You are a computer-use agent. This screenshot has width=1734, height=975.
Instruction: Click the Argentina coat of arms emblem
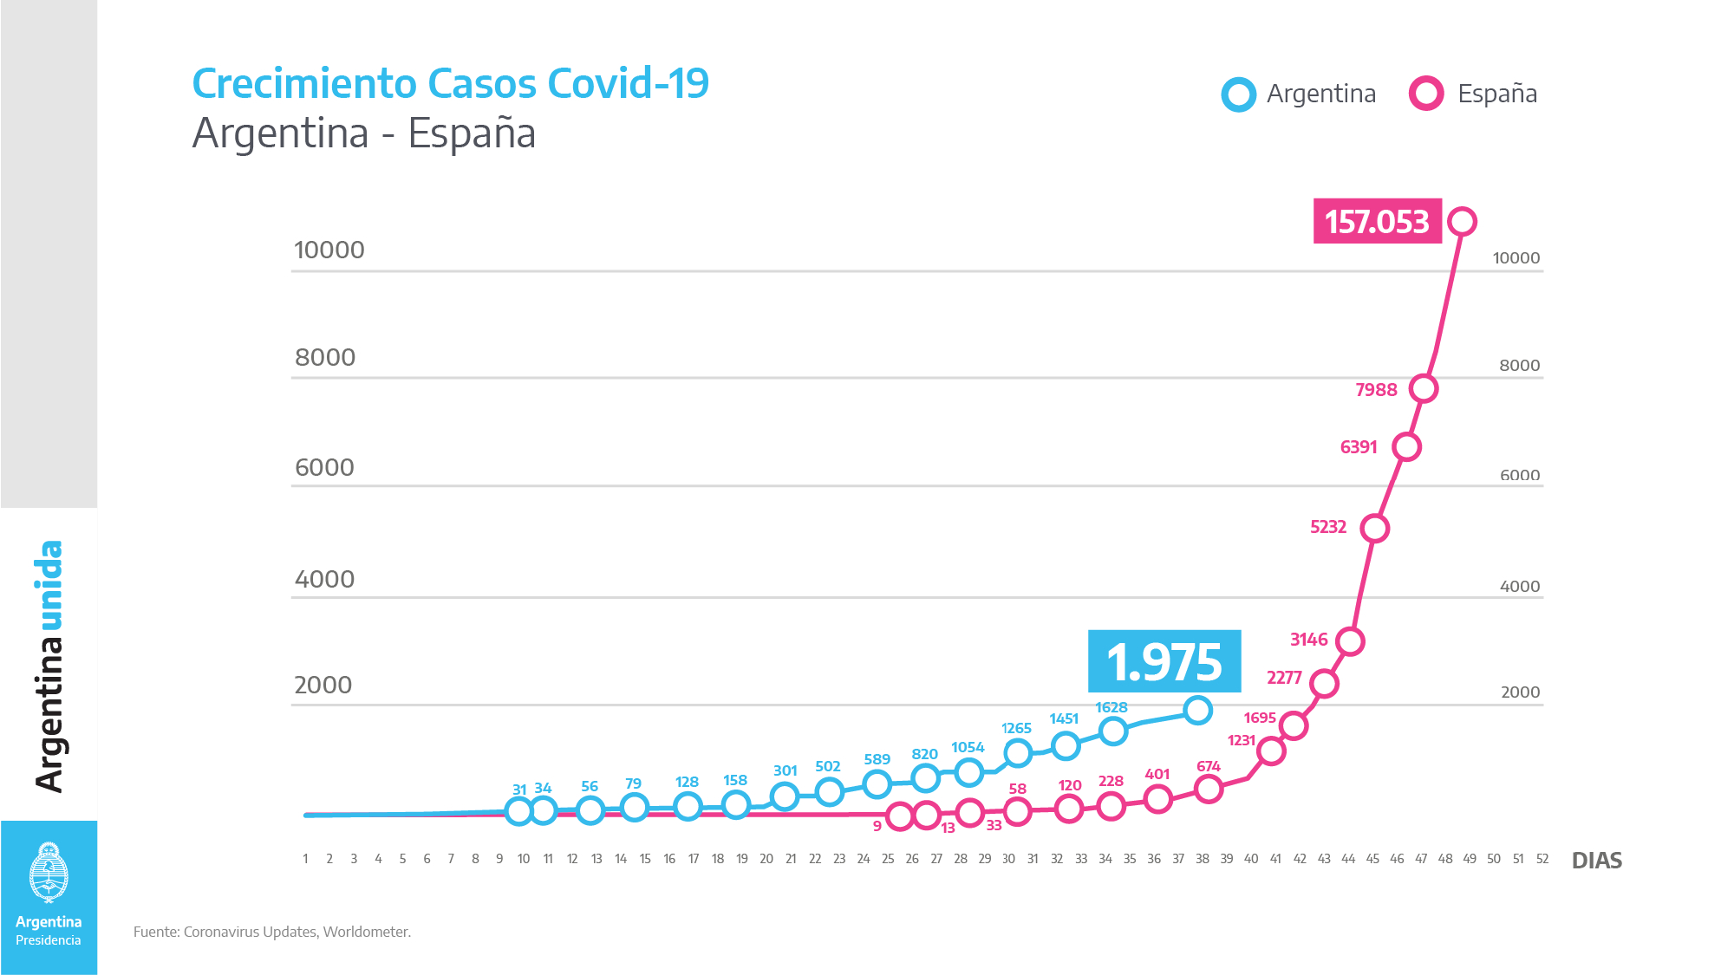coord(49,873)
